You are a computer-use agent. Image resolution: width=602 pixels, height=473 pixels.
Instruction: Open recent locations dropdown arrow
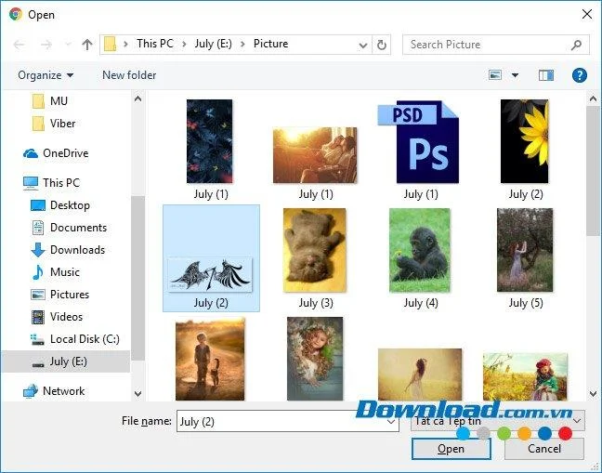pyautogui.click(x=68, y=45)
